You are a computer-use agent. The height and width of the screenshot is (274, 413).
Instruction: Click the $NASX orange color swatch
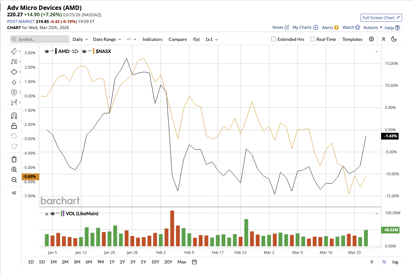[x=94, y=51]
